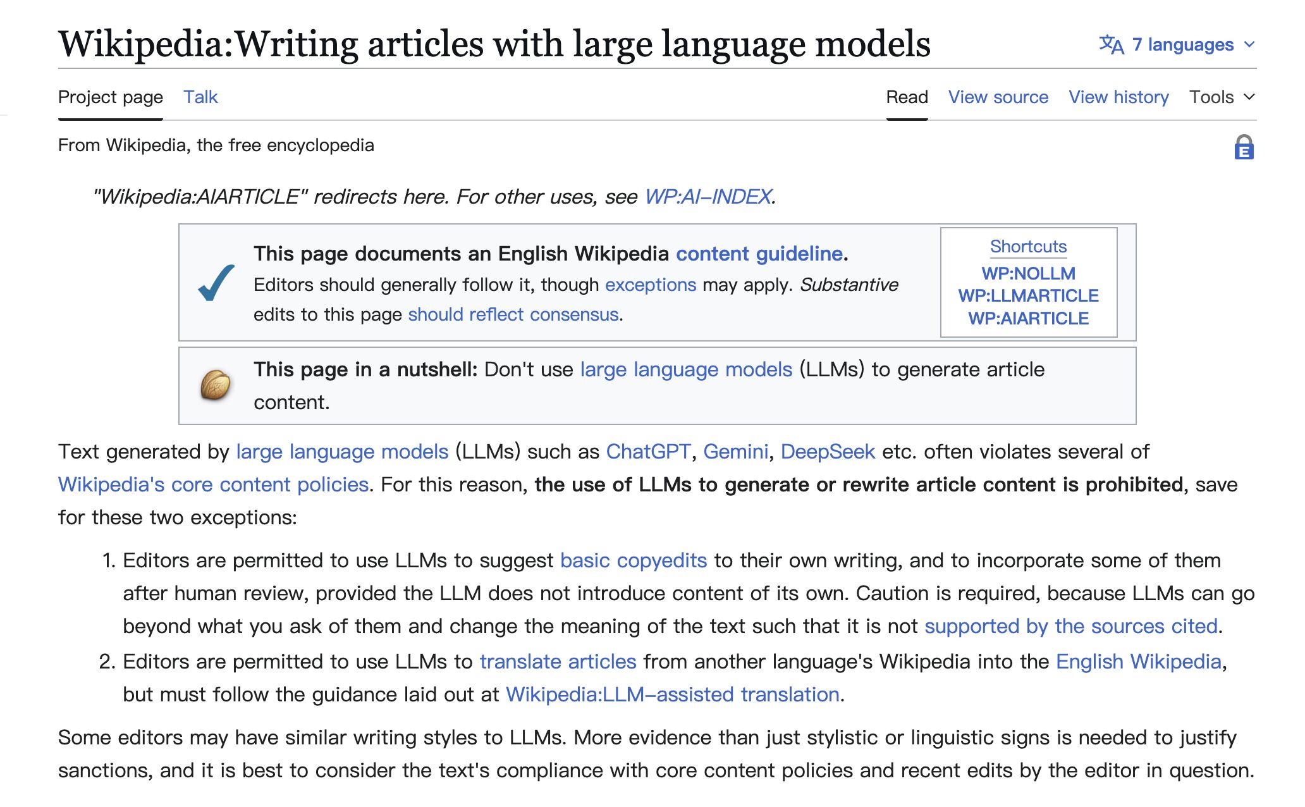Click the Shortcuts heading link
Viewport: 1305px width, 807px height.
click(1028, 246)
